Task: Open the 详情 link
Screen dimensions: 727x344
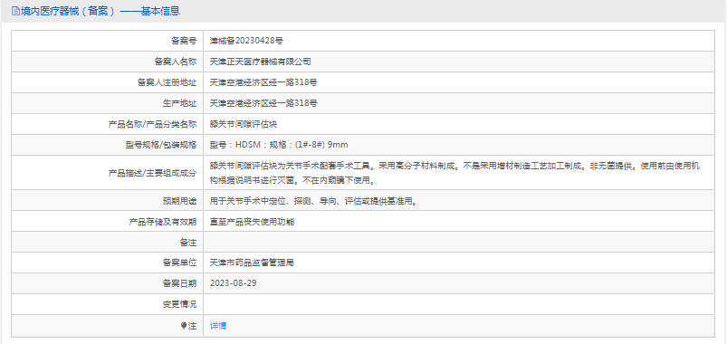Action: pos(218,326)
